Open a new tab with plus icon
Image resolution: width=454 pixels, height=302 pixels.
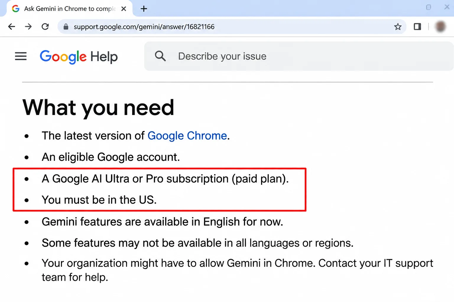coord(144,9)
